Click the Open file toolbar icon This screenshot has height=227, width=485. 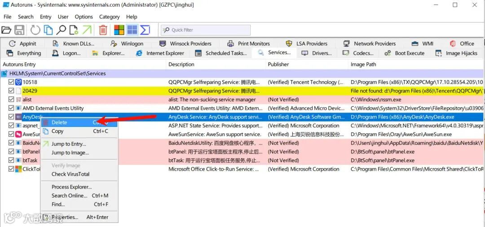coord(6,30)
